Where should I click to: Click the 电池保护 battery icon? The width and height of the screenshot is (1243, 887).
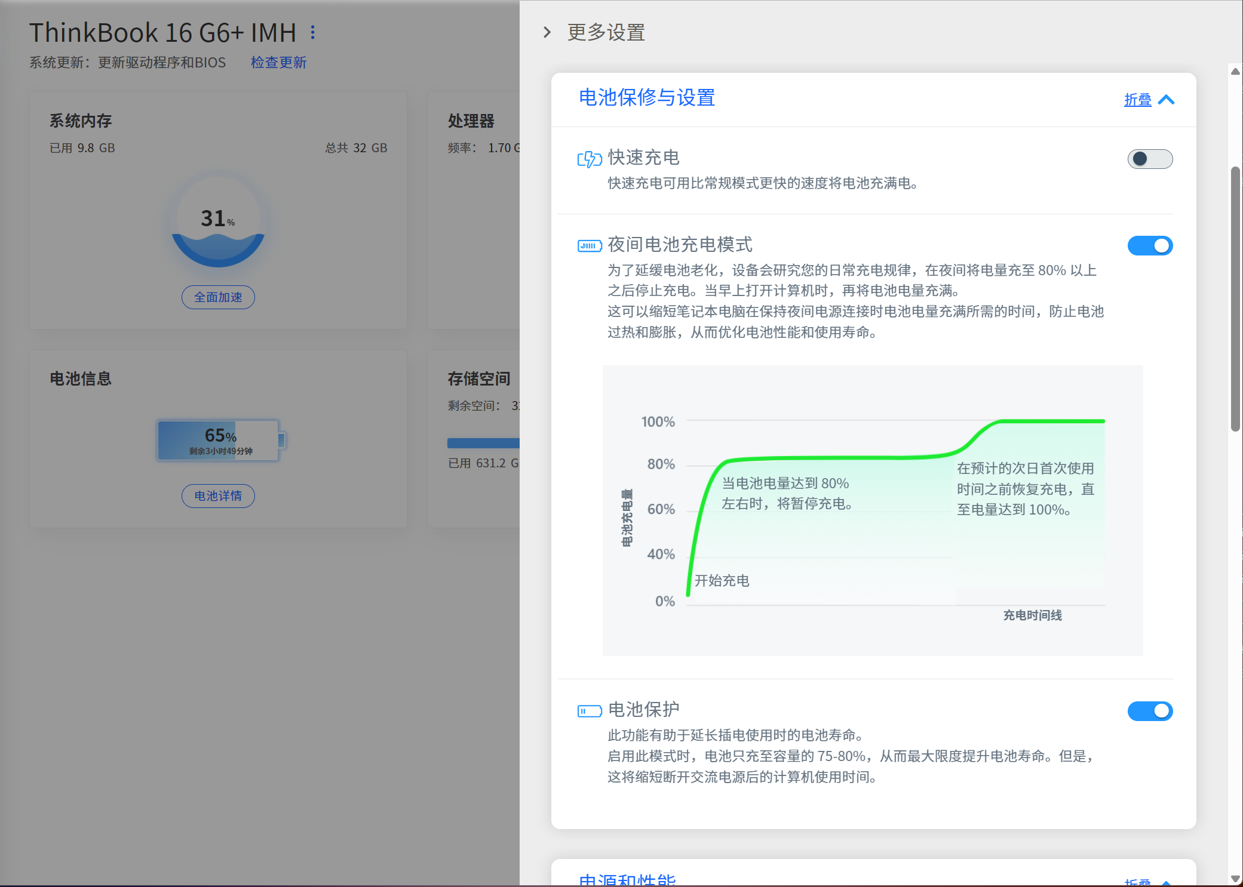[590, 711]
